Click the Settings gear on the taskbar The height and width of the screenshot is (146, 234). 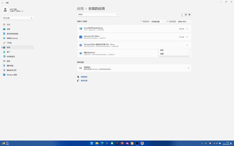point(137,143)
